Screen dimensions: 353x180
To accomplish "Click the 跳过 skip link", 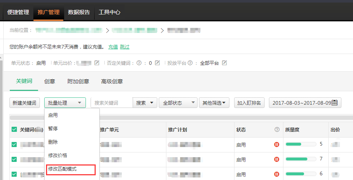I will [125, 47].
